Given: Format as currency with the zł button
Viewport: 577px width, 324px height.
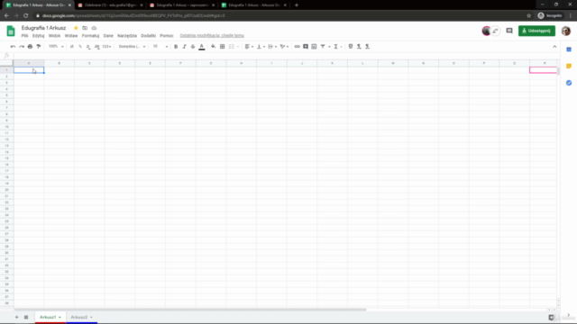Looking at the screenshot, I should pyautogui.click(x=72, y=47).
